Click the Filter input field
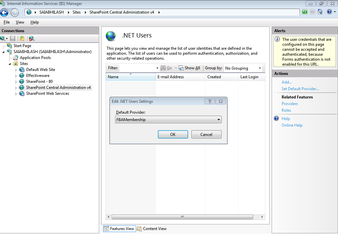The height and width of the screenshot is (234, 338). coord(138,68)
